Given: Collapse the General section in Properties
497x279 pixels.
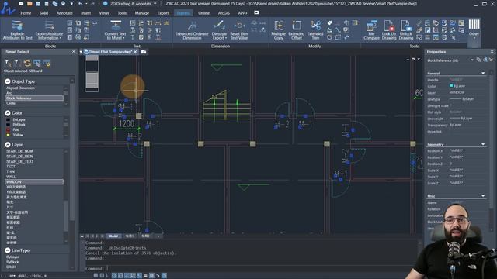Looking at the screenshot, I should point(483,73).
